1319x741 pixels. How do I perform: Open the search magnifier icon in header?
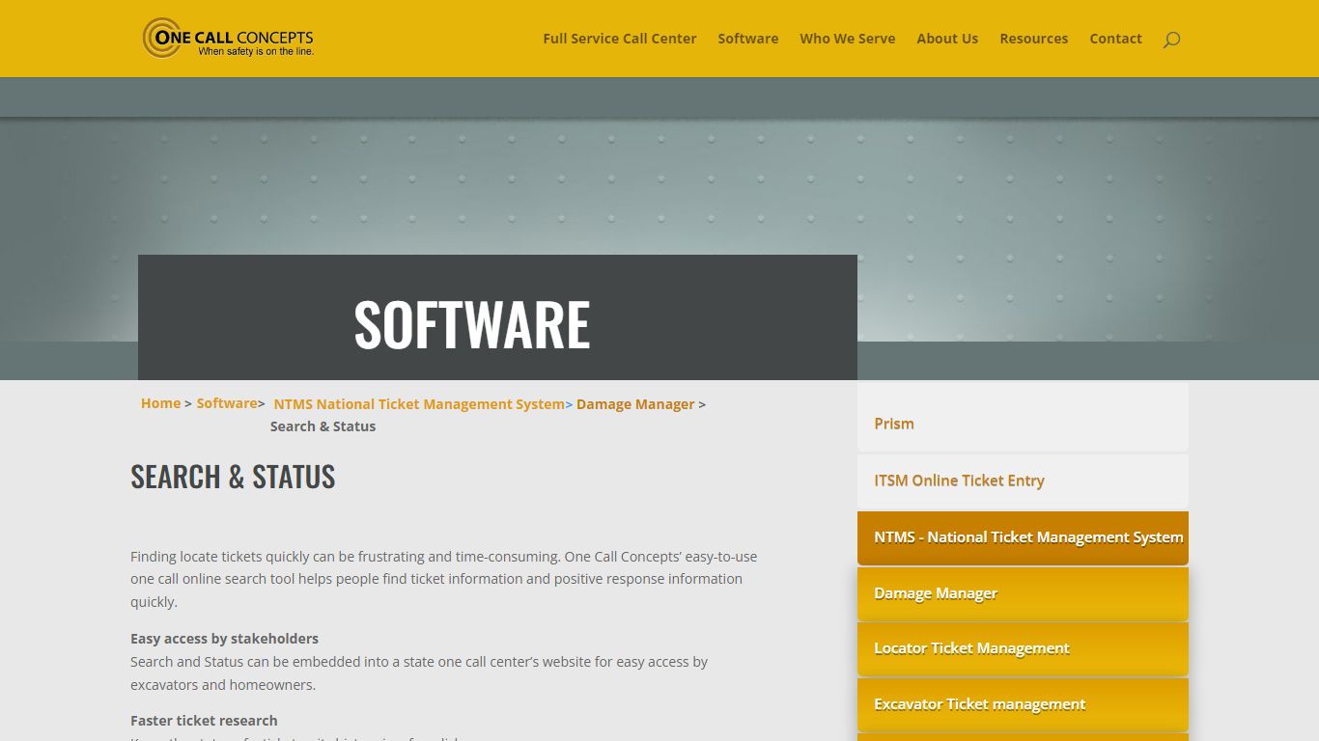click(x=1171, y=40)
